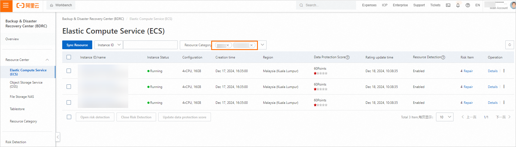Open the Tickets menu

click(435, 5)
